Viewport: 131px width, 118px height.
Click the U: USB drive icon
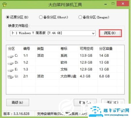pyautogui.click(x=11, y=77)
